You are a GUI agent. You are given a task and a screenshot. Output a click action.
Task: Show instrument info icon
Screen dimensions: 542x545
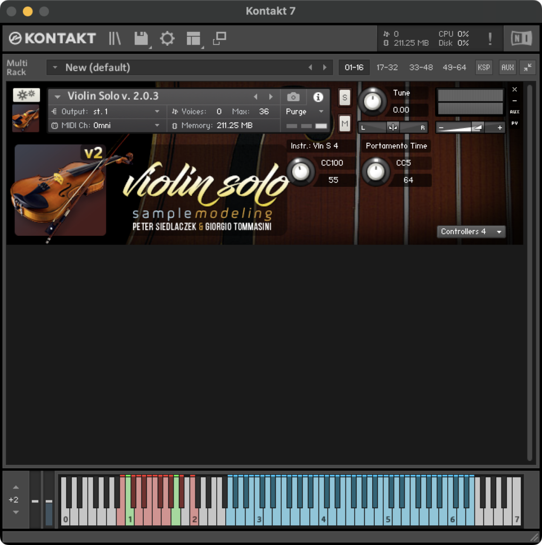[318, 97]
